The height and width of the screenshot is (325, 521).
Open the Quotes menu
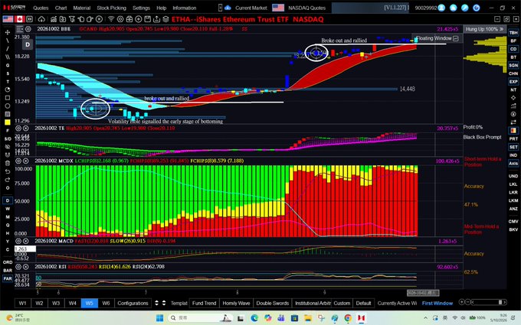41,8
